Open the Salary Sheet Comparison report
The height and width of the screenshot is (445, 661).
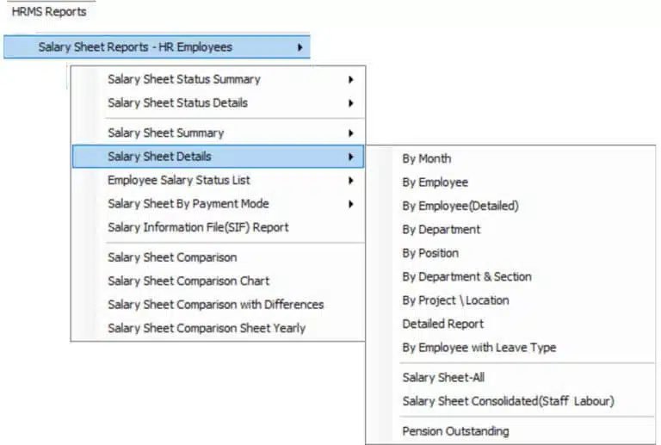(x=172, y=257)
